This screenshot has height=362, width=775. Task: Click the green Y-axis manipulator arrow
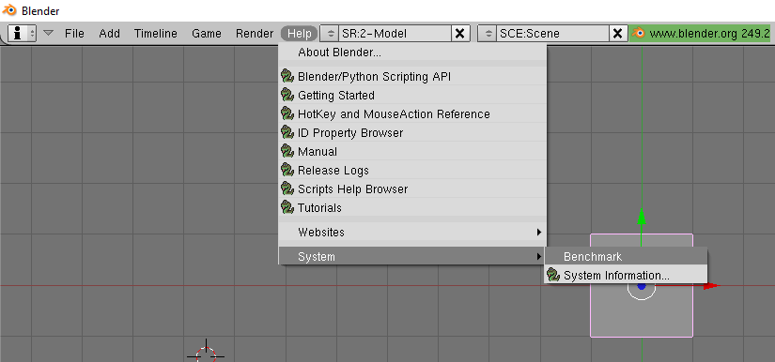(642, 217)
